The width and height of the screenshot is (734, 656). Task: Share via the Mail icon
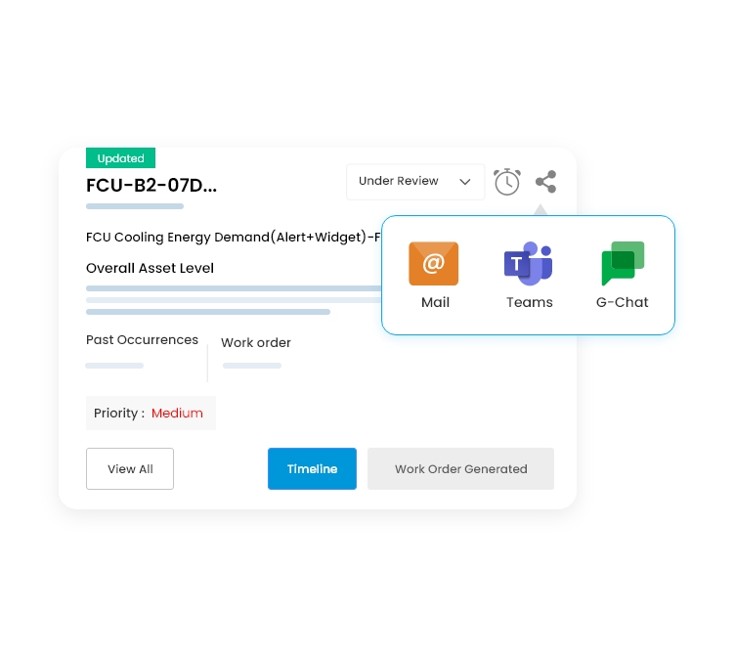point(434,263)
